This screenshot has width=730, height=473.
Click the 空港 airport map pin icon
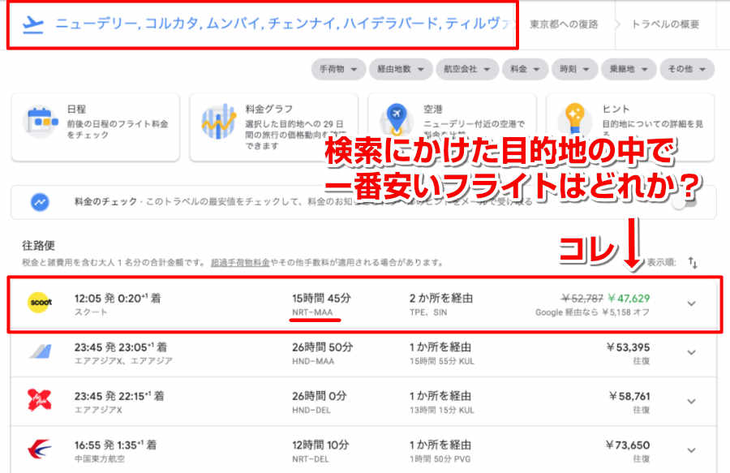(396, 118)
